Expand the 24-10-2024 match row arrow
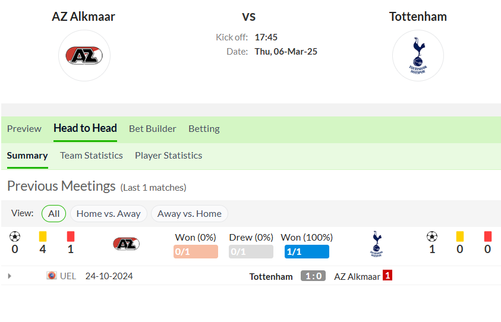Viewport: 501px width, 322px height. pyautogui.click(x=10, y=276)
